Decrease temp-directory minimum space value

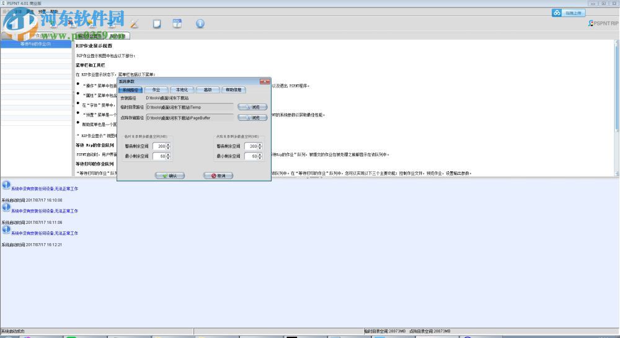point(169,158)
